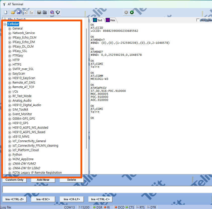The width and height of the screenshot is (212, 209).
Task: Expand the HTTP node
Action: coord(10,60)
